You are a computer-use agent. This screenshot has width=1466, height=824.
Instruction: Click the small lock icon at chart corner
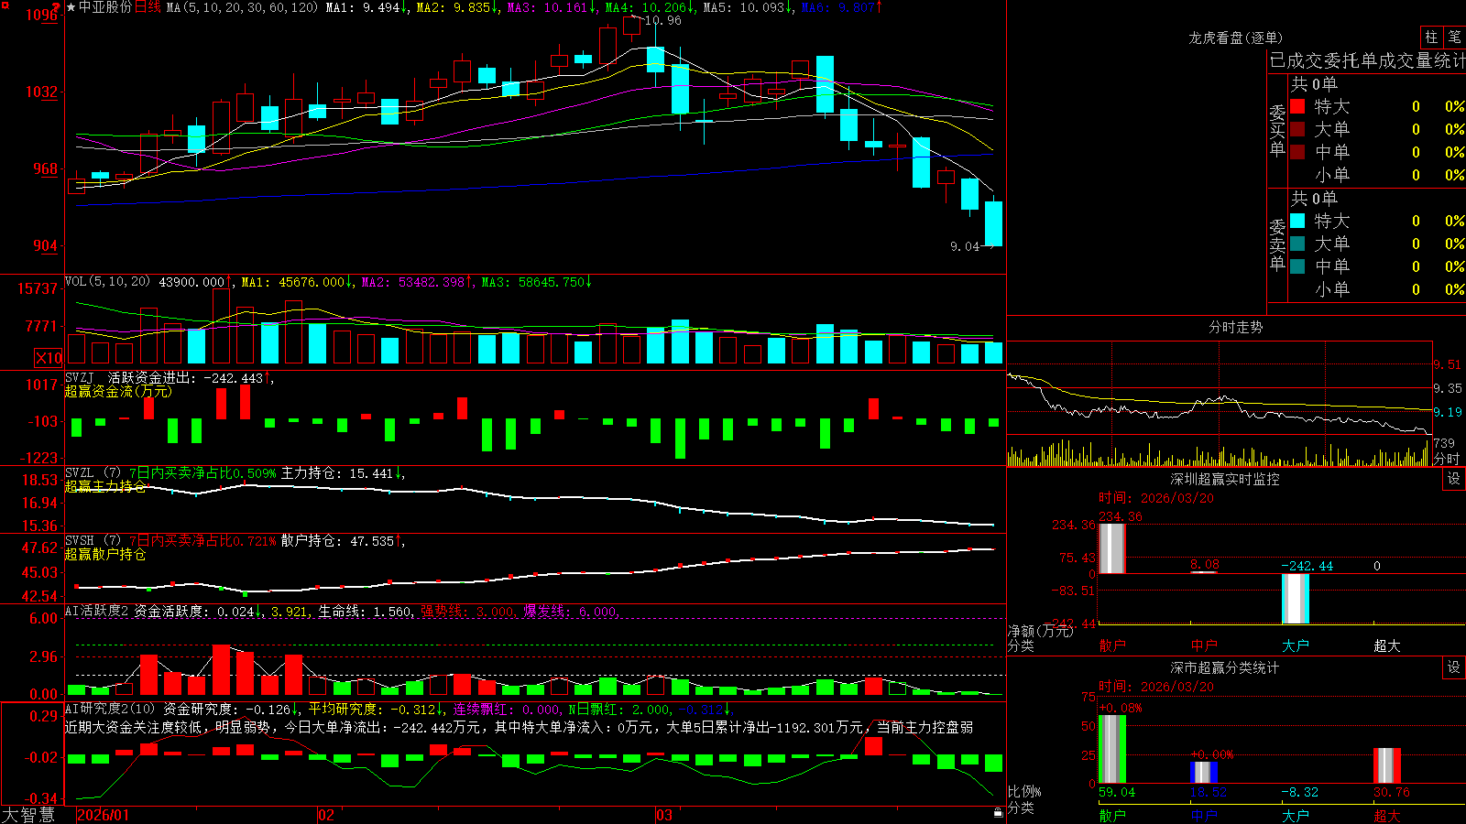coord(998,812)
